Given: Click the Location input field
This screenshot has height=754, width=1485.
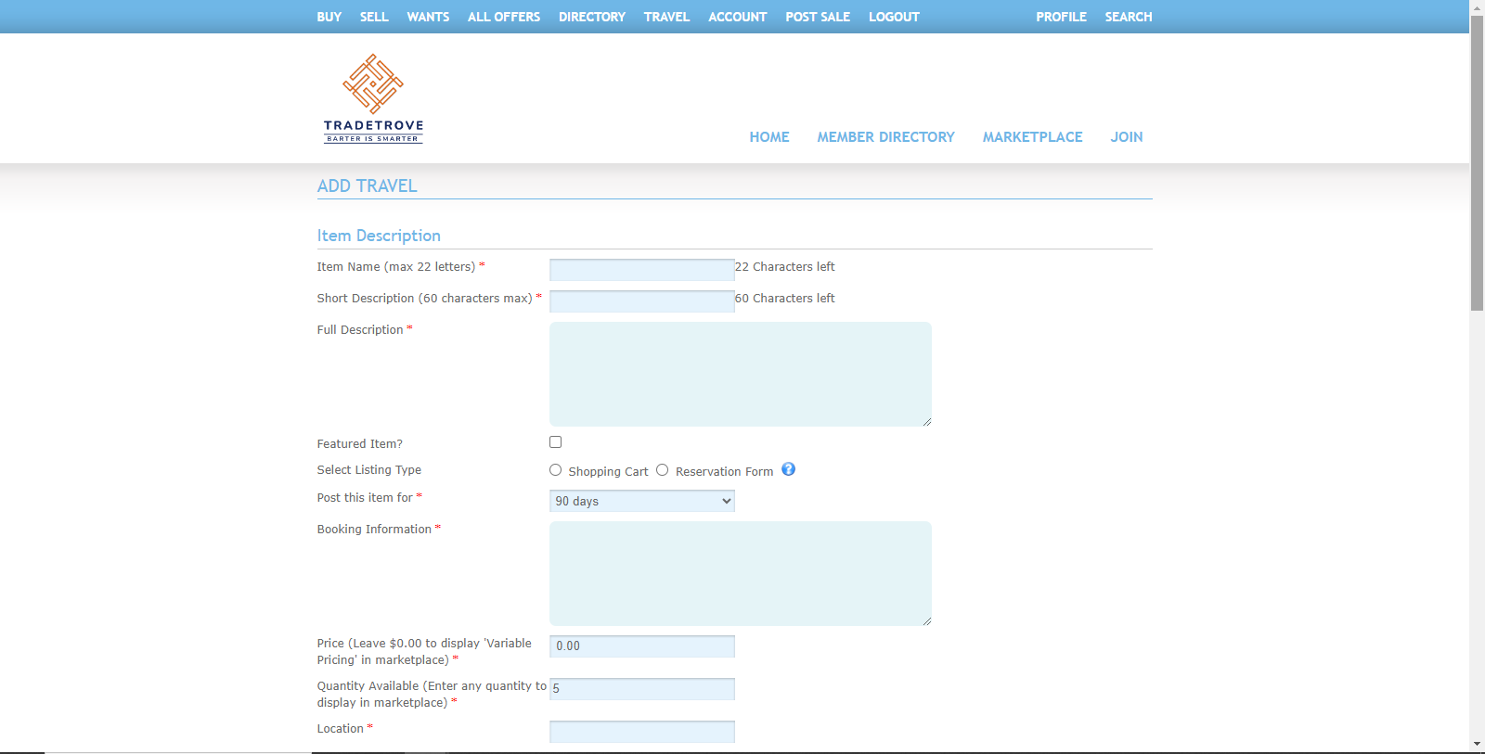Looking at the screenshot, I should 641,732.
